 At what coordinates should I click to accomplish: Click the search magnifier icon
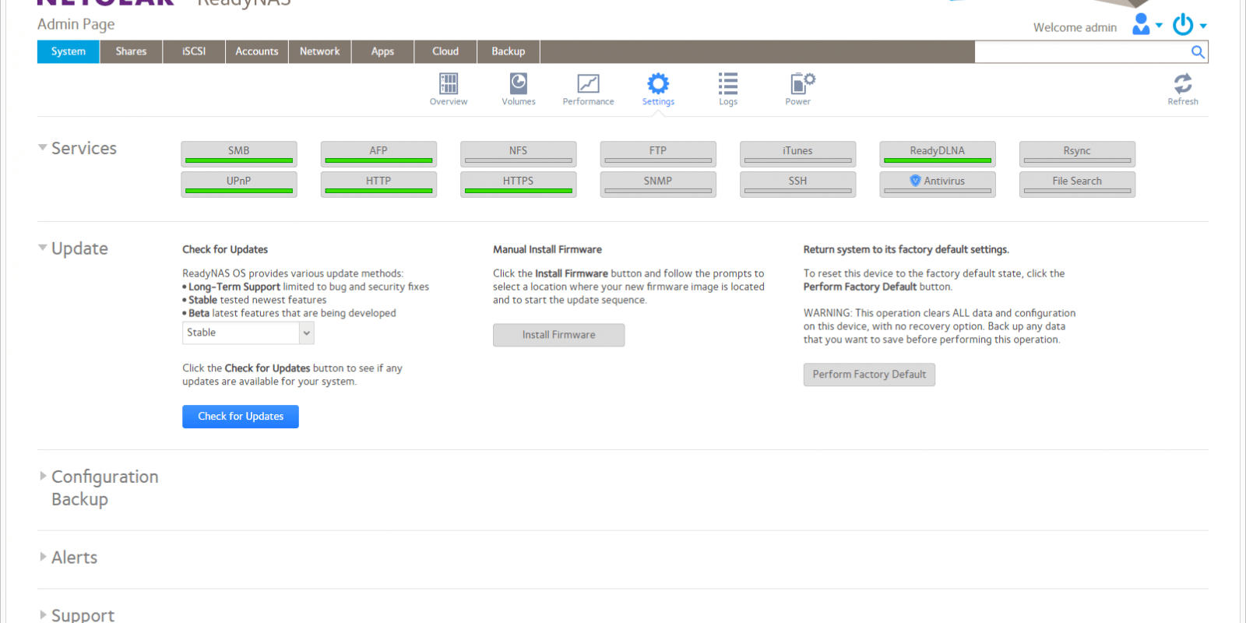coord(1198,52)
